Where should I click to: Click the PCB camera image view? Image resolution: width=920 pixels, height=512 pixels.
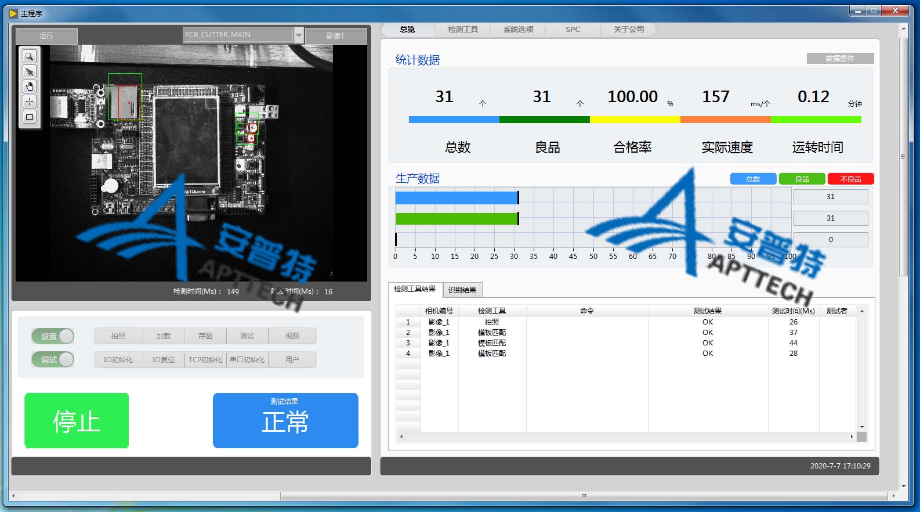click(191, 163)
